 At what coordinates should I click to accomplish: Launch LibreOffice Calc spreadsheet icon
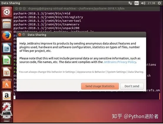point(7,60)
